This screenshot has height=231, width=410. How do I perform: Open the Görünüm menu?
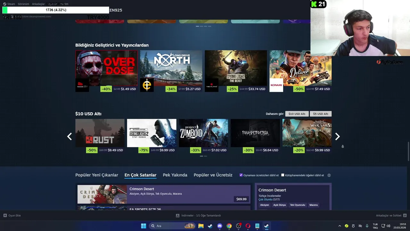(x=23, y=4)
